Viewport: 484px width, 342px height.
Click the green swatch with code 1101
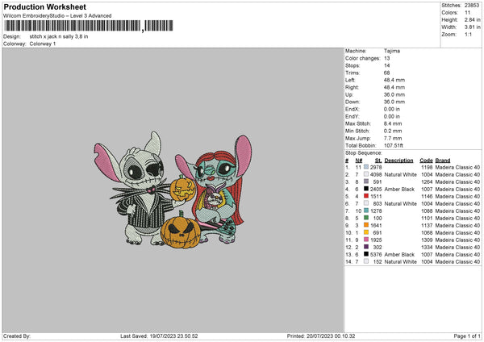[366, 218]
